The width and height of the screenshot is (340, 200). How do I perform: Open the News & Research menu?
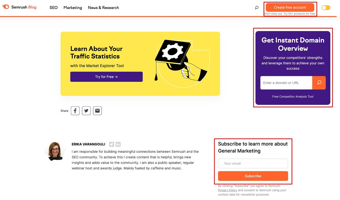tap(103, 8)
